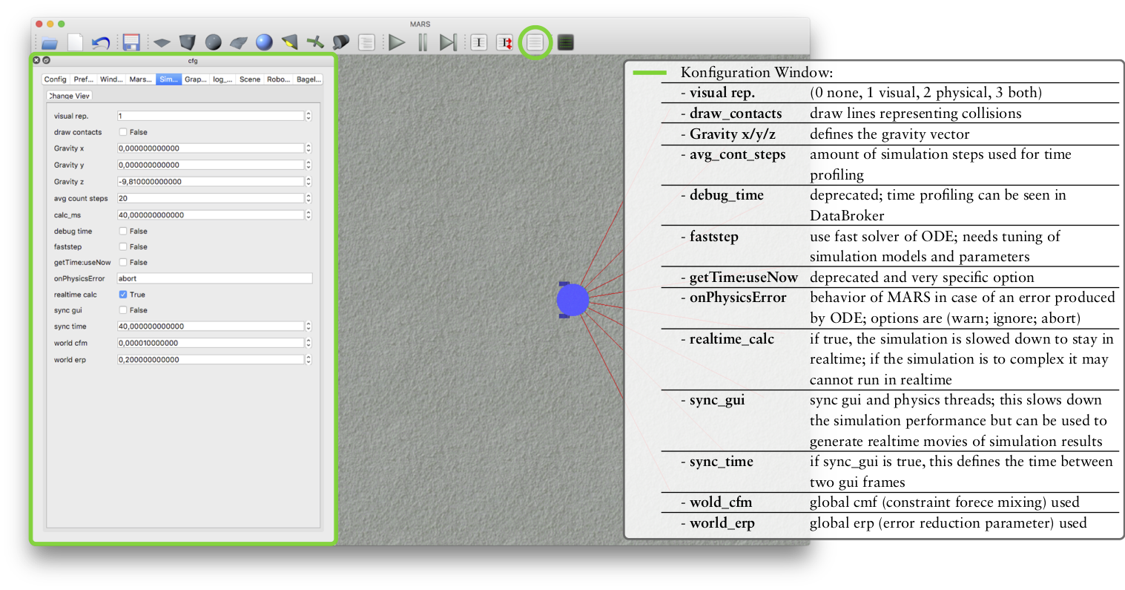Add a sphere with the gray sphere icon
The image size is (1125, 590).
[214, 42]
